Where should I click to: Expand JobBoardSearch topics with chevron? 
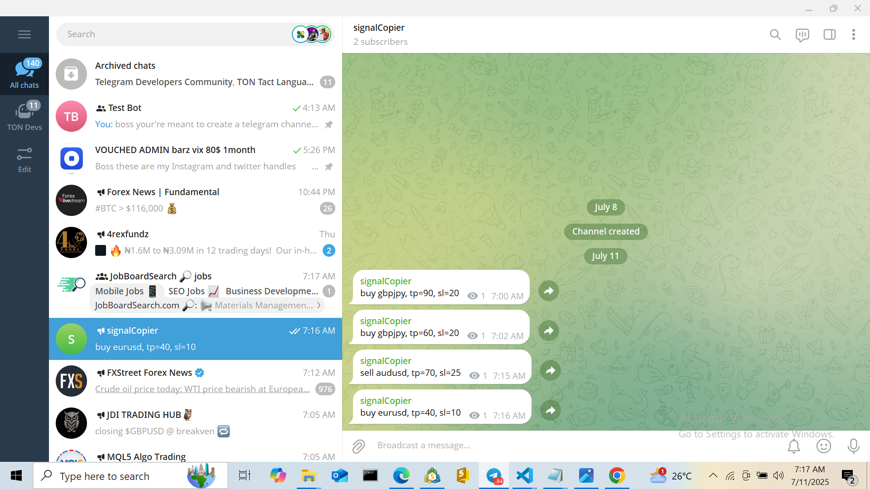pos(319,305)
